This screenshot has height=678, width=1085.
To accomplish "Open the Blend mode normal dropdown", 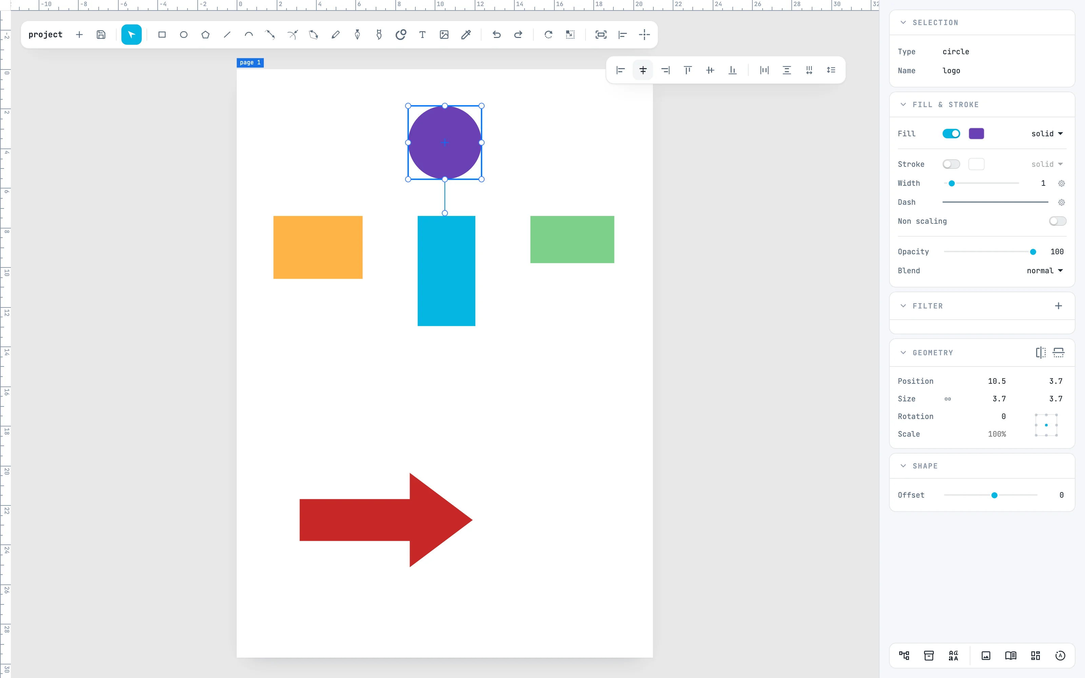I will click(1045, 271).
